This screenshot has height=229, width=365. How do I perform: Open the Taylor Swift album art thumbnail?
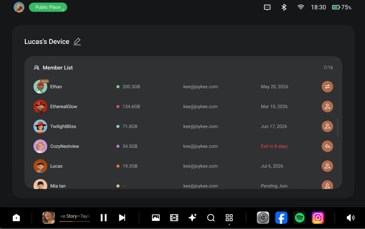point(48,218)
